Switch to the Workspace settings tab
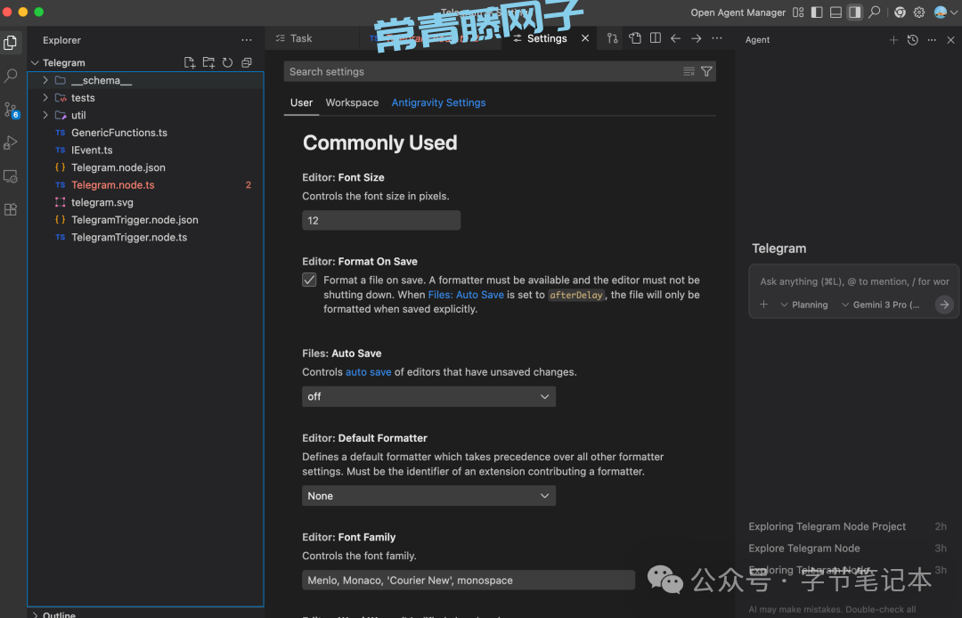The height and width of the screenshot is (618, 962). click(352, 102)
